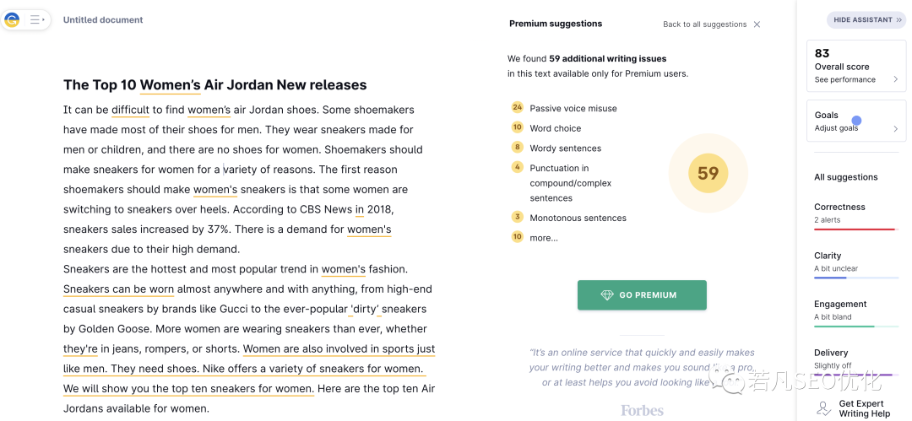Click the 59 issues circle badge
This screenshot has width=912, height=421.
point(708,173)
